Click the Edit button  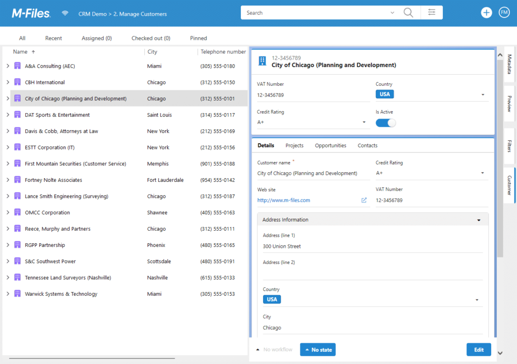tap(479, 350)
